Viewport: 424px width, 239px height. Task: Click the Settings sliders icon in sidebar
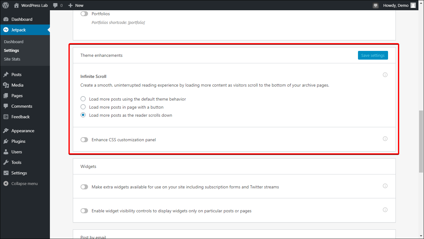(6, 173)
